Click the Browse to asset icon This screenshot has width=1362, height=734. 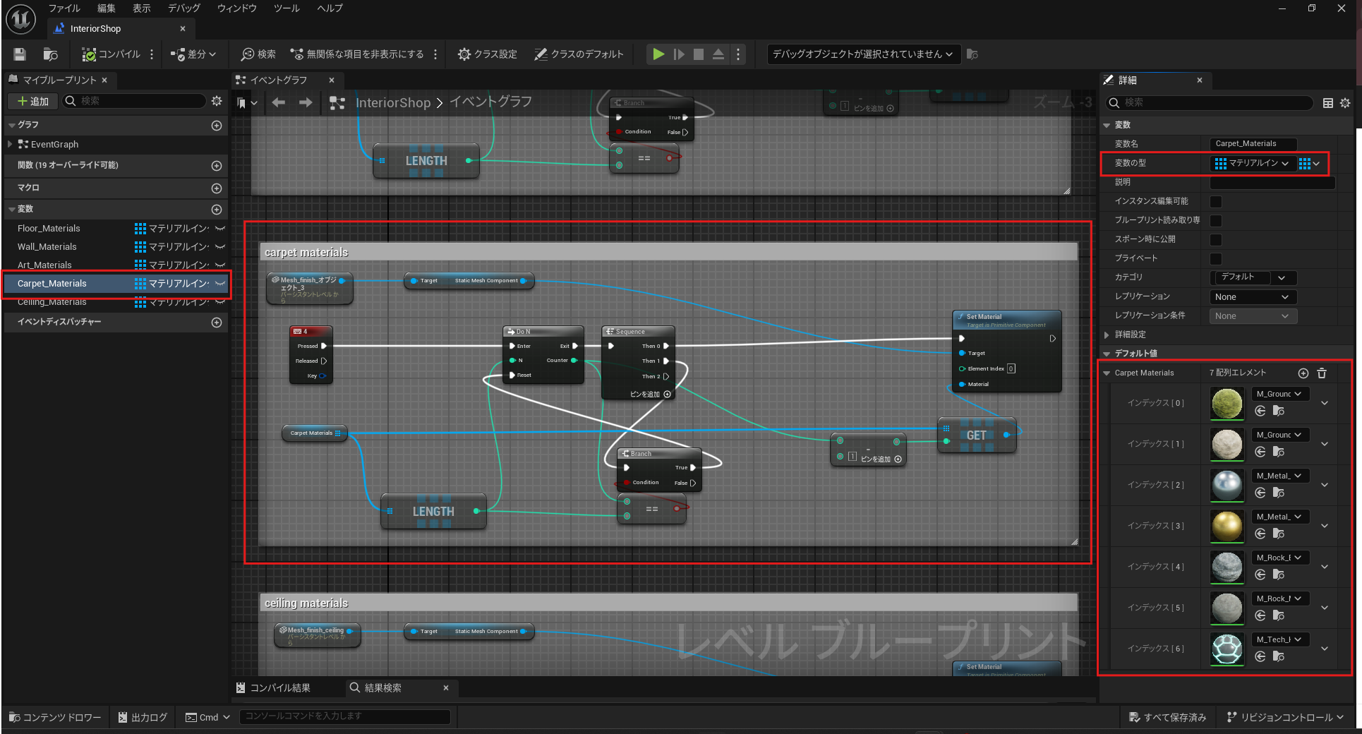click(x=50, y=54)
